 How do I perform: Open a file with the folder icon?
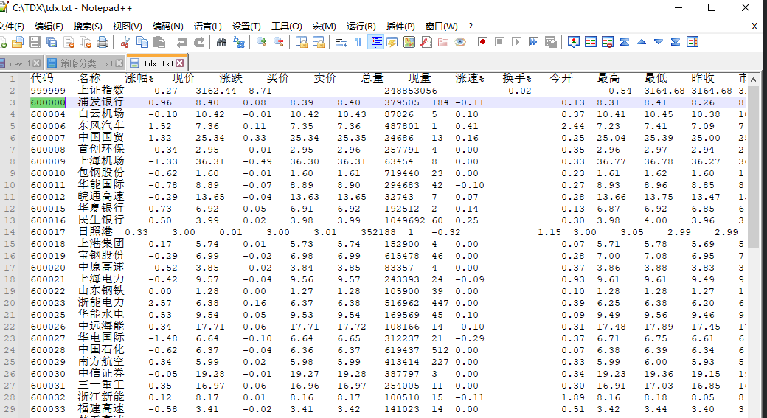coord(18,42)
